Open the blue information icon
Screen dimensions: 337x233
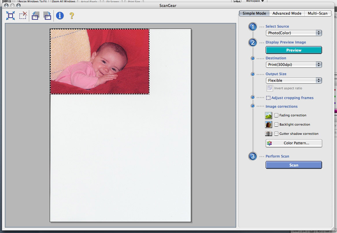(x=60, y=16)
